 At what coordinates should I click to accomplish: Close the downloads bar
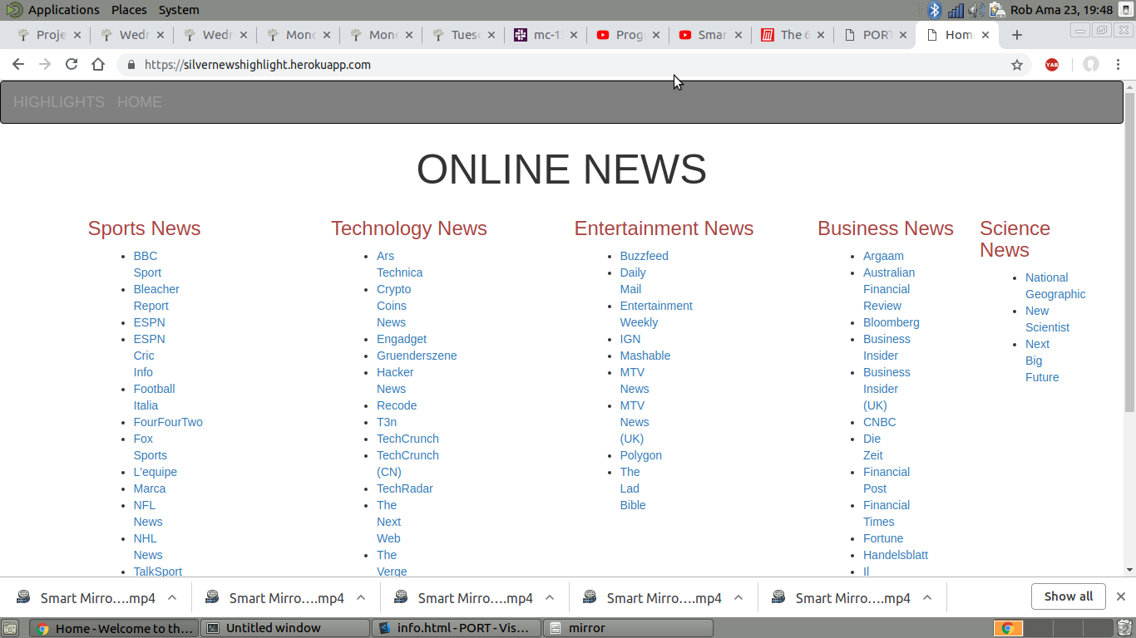(1120, 596)
